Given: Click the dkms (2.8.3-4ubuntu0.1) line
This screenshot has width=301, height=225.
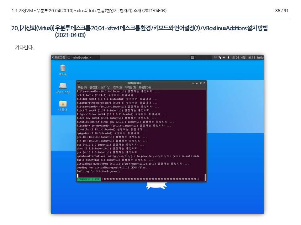Looking at the screenshot, I should point(110,148).
